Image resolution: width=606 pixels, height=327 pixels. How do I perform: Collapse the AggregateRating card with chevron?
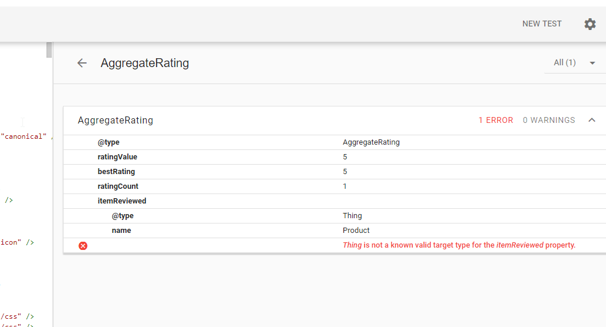point(592,120)
